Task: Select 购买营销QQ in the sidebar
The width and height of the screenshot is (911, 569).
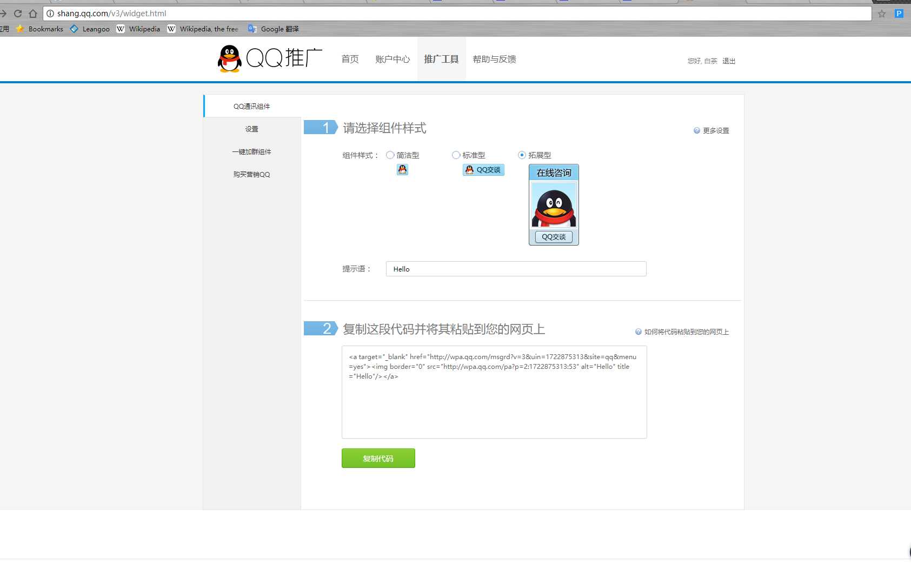Action: [252, 174]
